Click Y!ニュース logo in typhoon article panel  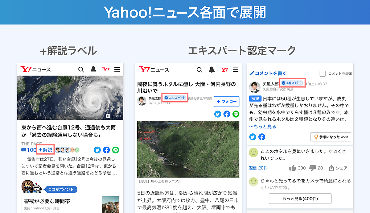click(35, 69)
